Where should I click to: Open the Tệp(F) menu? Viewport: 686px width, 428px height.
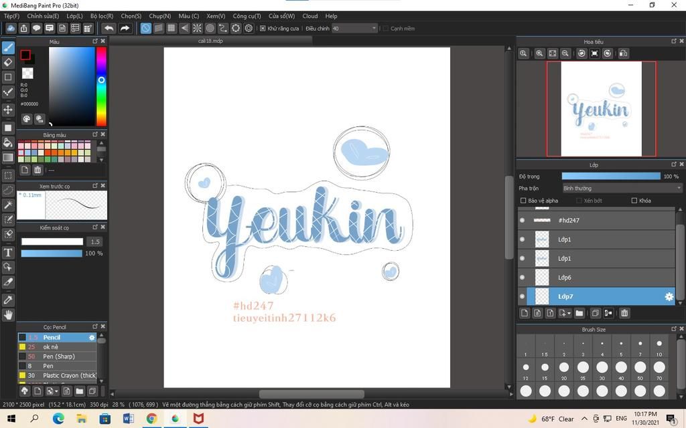[12, 16]
